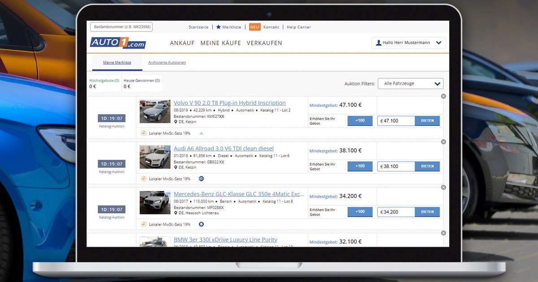Open the ANKAUF menu item
The image size is (538, 282).
coord(182,43)
